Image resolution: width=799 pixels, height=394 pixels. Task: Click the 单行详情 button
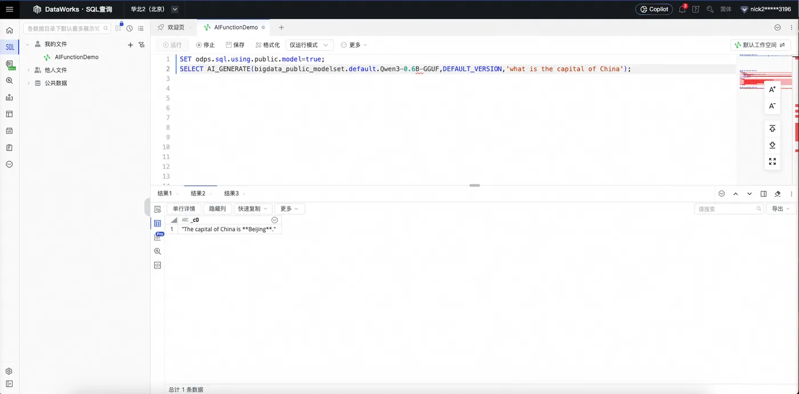click(184, 209)
